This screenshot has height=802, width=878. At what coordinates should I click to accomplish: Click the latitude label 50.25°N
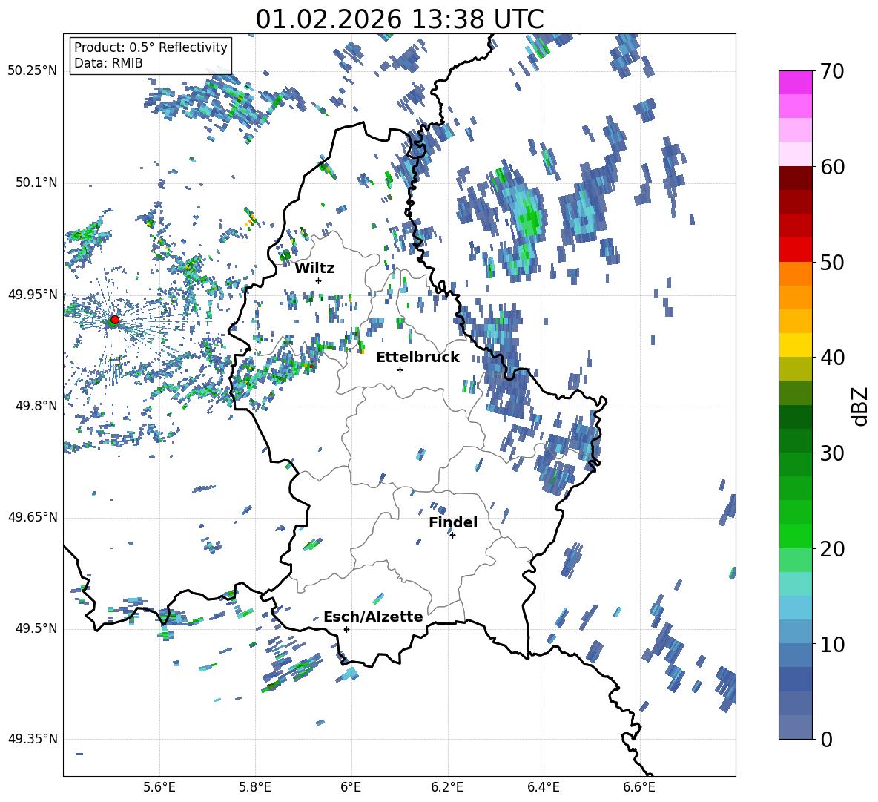[x=33, y=71]
